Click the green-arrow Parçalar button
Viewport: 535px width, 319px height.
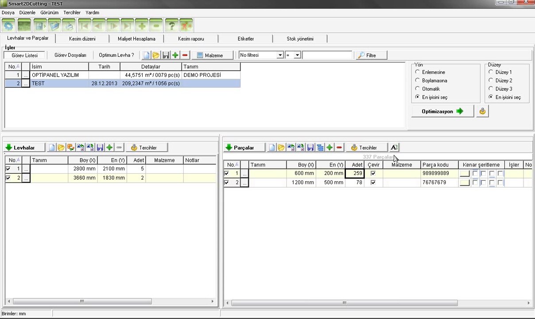[245, 148]
